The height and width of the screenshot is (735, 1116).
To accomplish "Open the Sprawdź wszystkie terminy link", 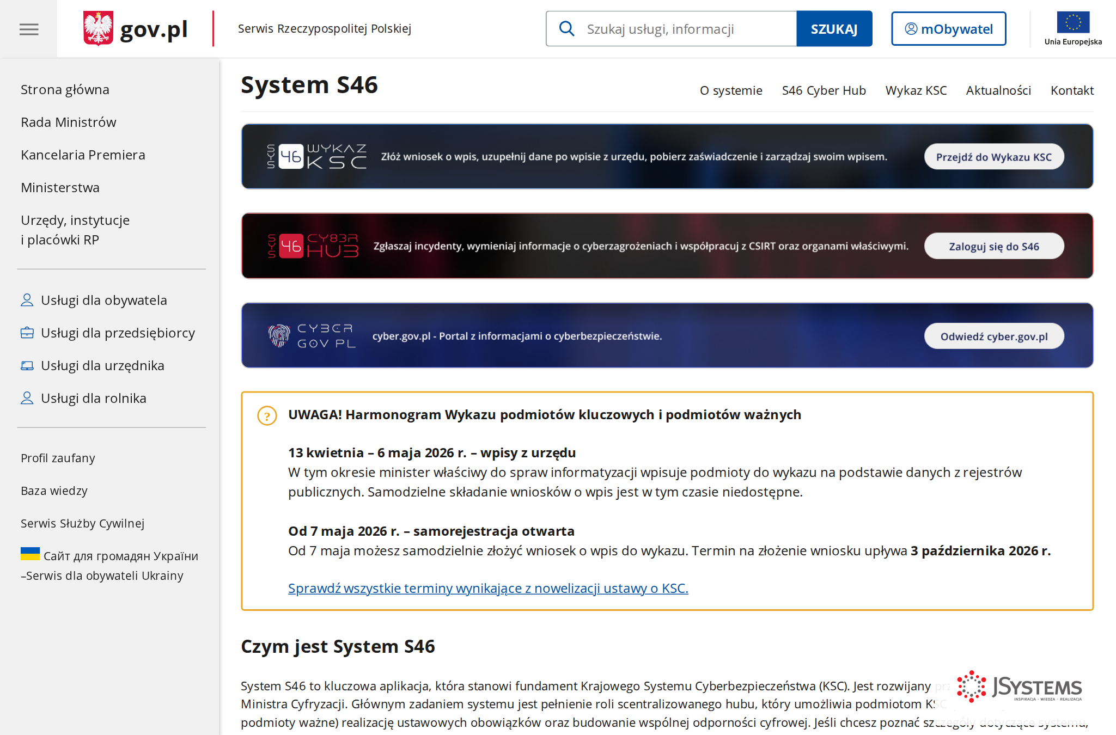I will (x=488, y=588).
